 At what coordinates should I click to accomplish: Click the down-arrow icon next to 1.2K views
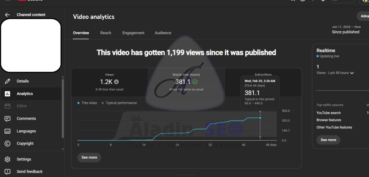(116, 82)
